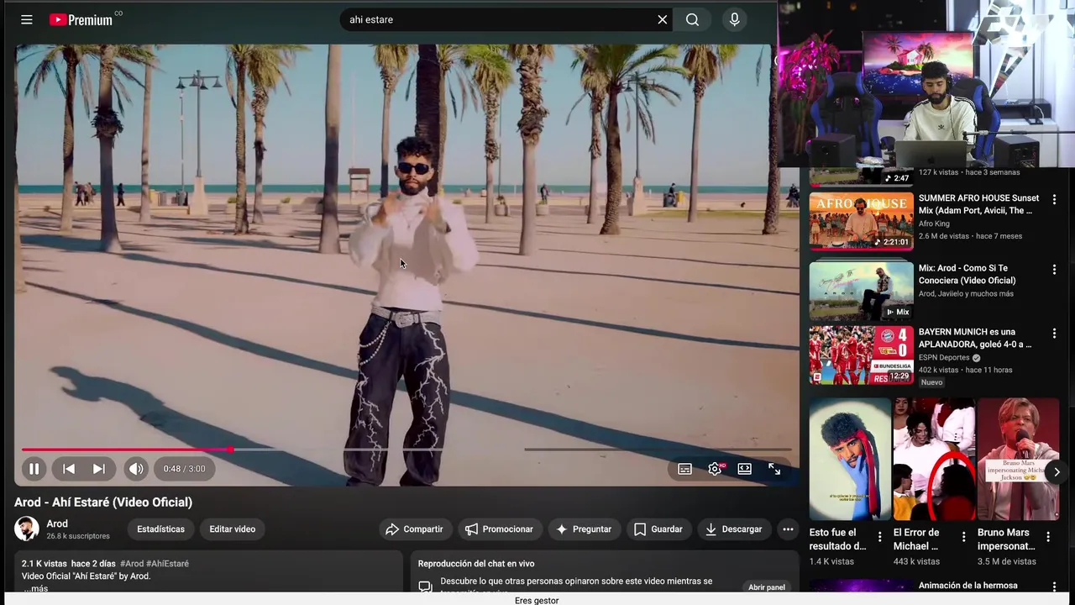Expand description with ...más
The width and height of the screenshot is (1075, 605).
tap(35, 588)
